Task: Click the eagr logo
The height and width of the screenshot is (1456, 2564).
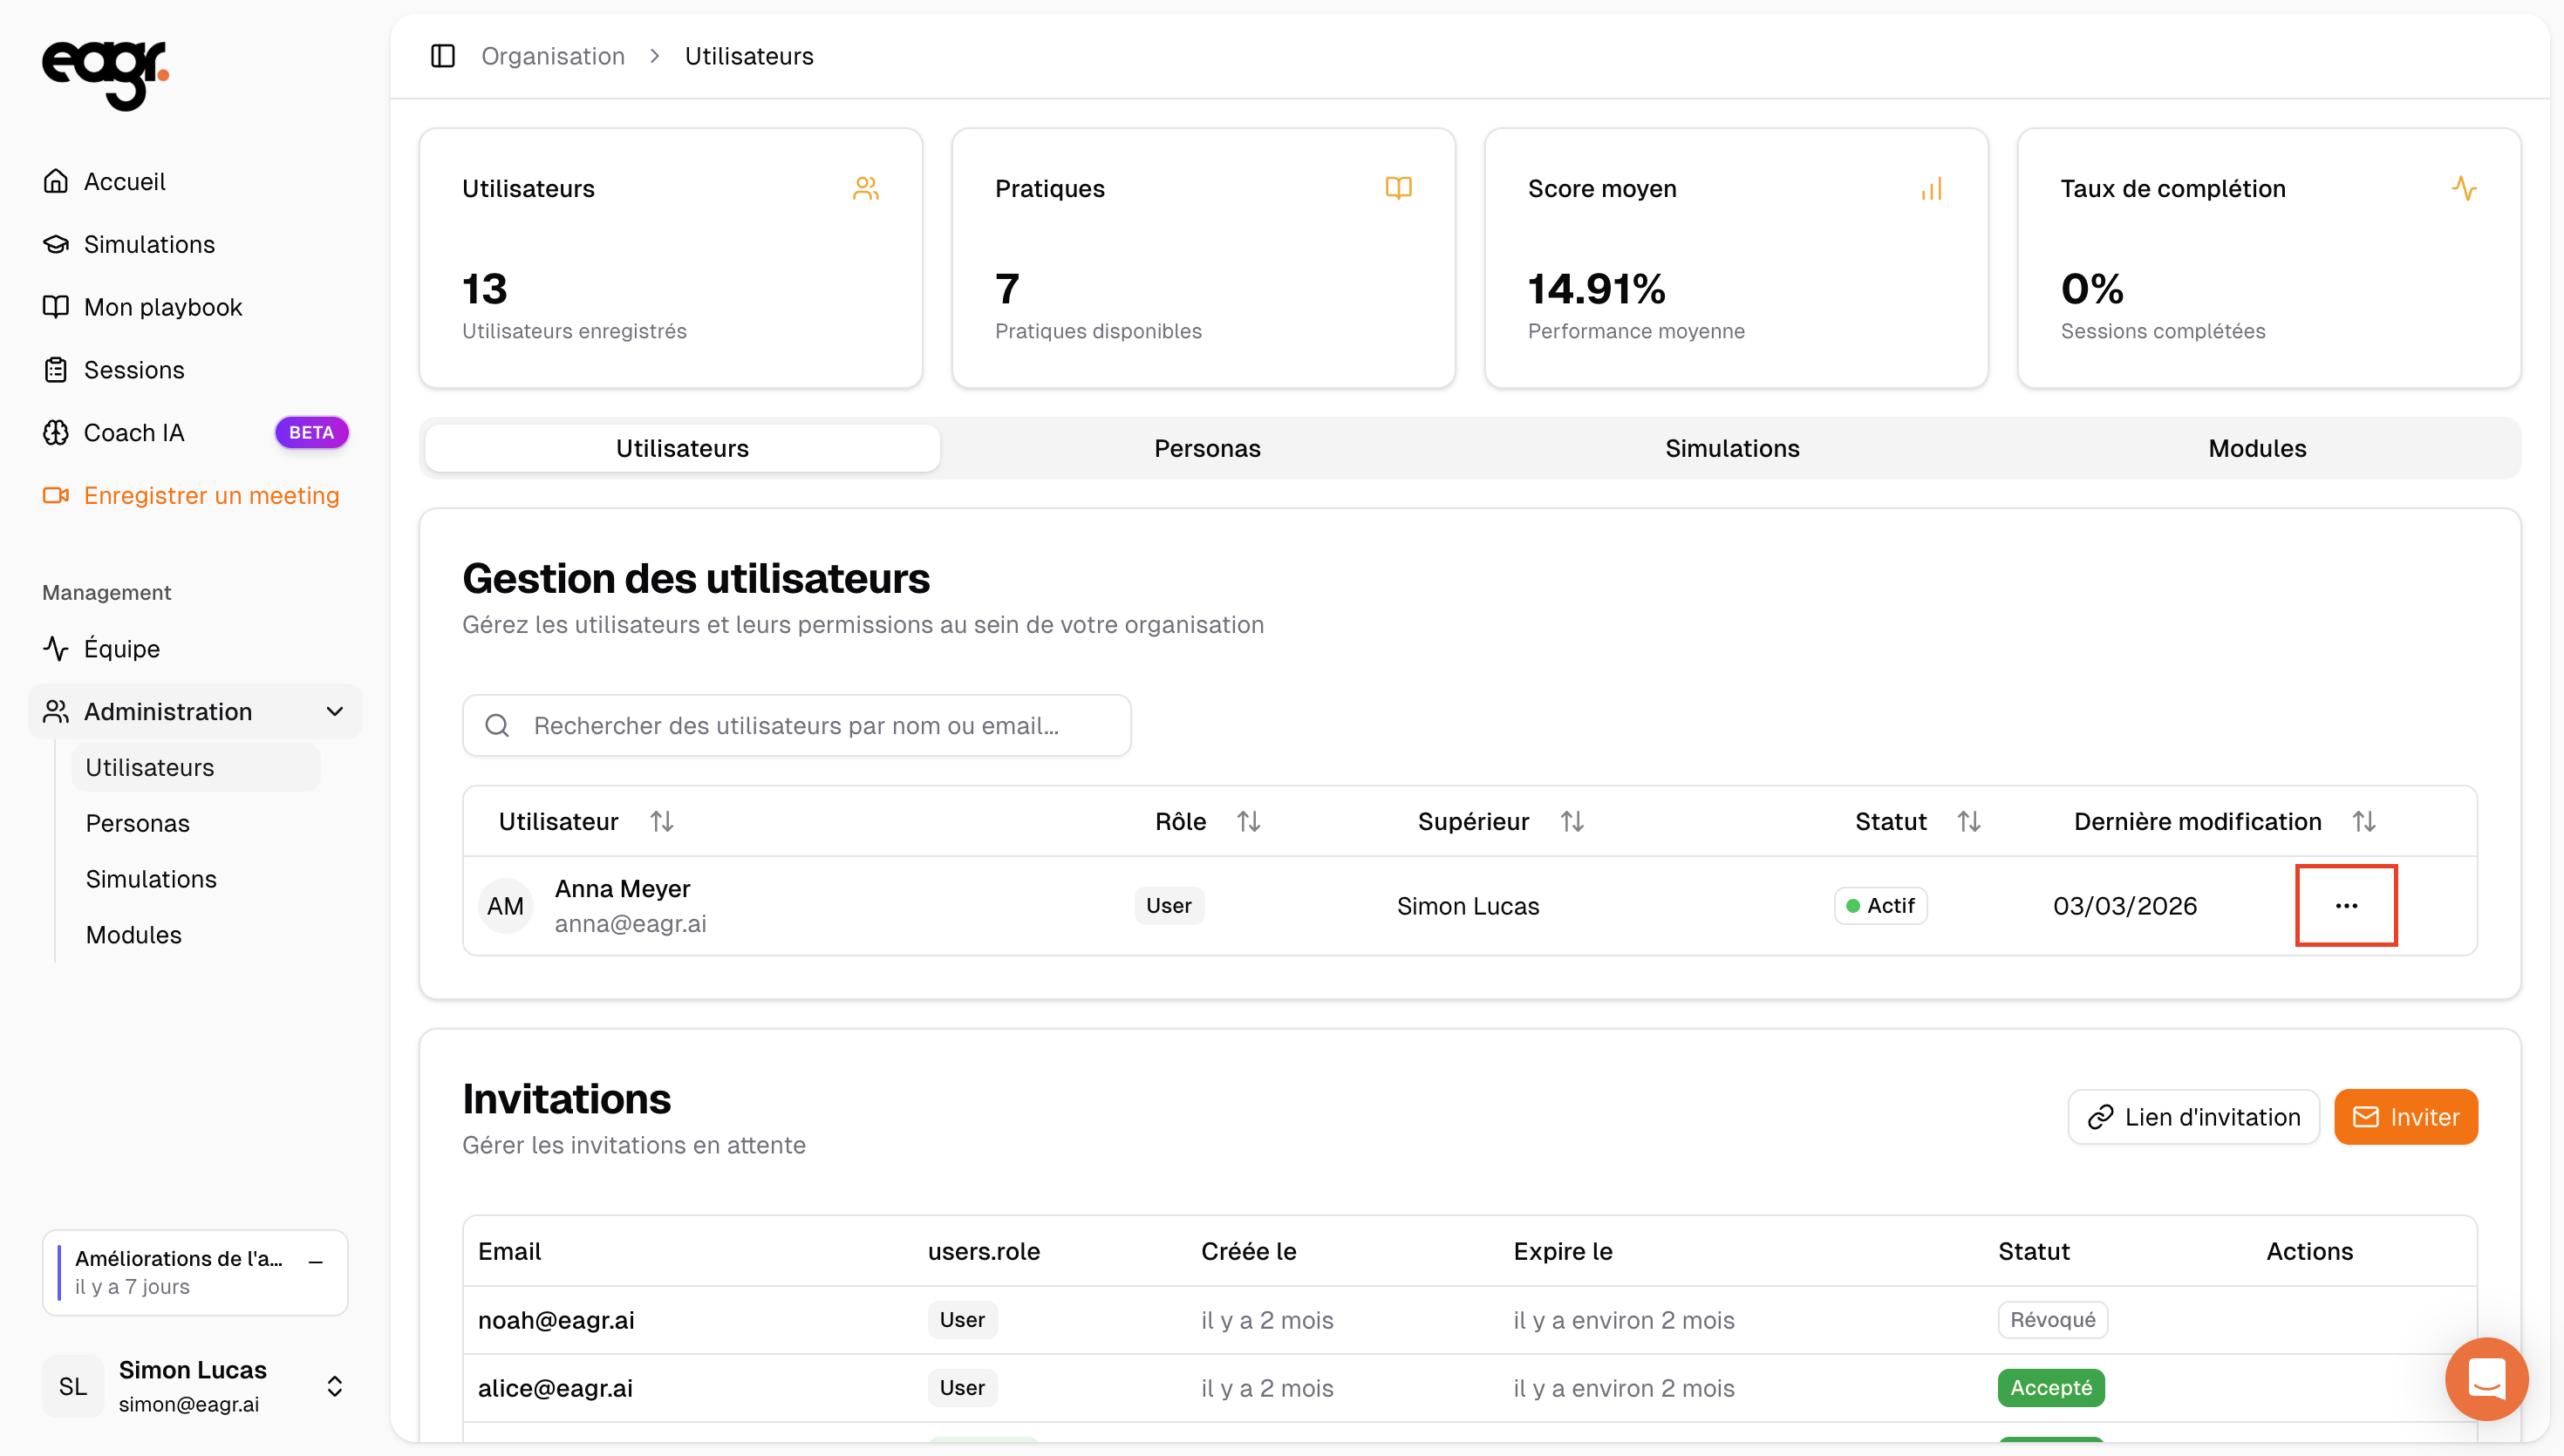Action: [105, 75]
